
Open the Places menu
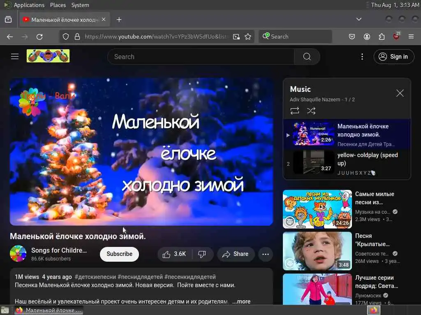coord(58,5)
